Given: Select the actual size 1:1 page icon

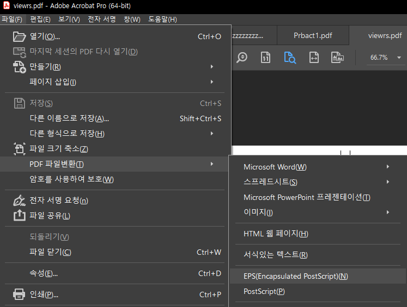Looking at the screenshot, I should tap(265, 58).
